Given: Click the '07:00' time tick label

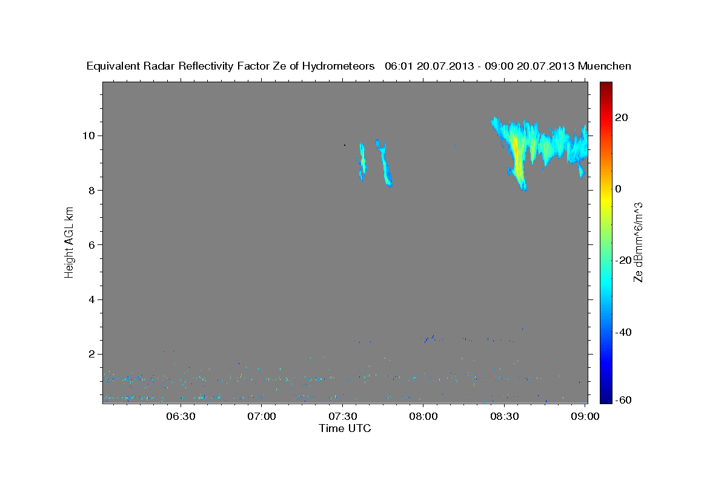Looking at the screenshot, I should (x=262, y=417).
